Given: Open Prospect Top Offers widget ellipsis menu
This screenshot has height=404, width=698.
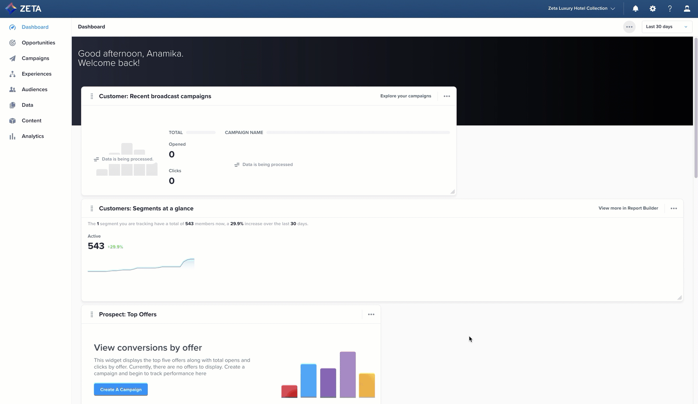Looking at the screenshot, I should pyautogui.click(x=371, y=314).
